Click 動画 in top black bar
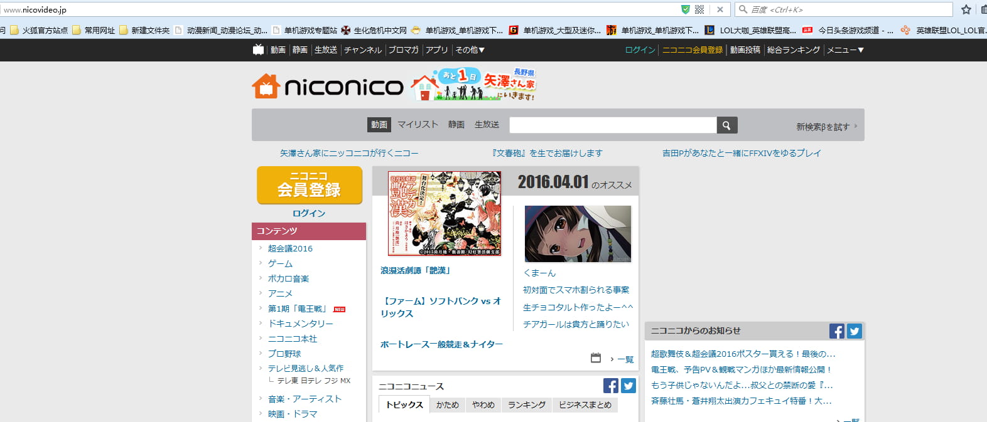This screenshot has width=987, height=422. pyautogui.click(x=278, y=50)
